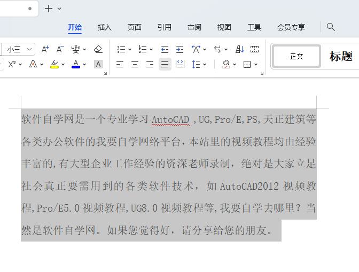Click the Chinese layout (A arrows) icon

pyautogui.click(x=196, y=49)
